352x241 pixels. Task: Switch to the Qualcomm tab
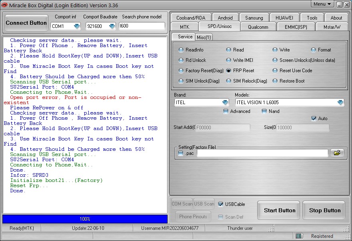[x=258, y=27]
